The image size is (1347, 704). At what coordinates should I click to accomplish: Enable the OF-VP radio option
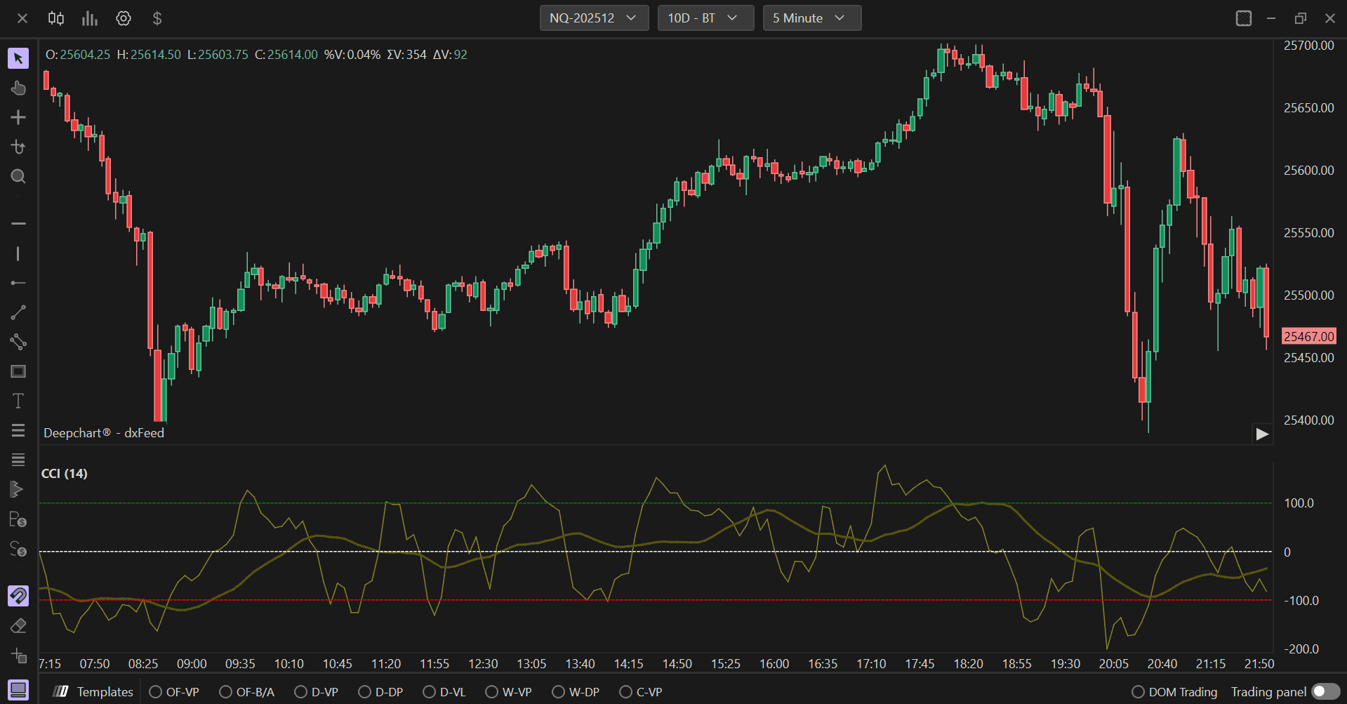174,692
